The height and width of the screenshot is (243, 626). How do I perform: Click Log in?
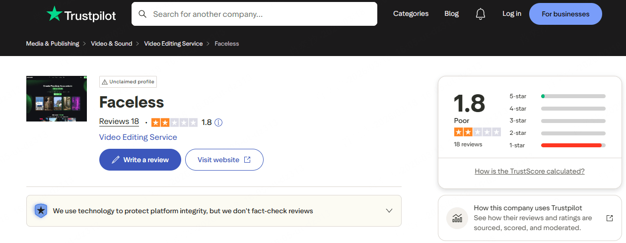coord(512,14)
